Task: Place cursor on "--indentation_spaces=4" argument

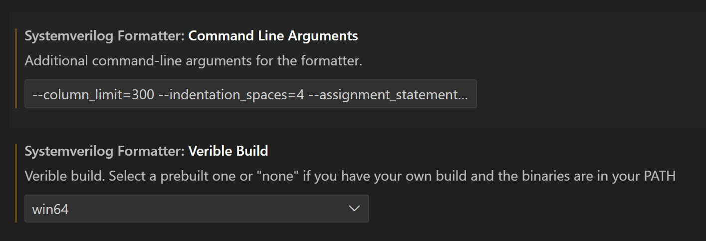Action: (232, 94)
